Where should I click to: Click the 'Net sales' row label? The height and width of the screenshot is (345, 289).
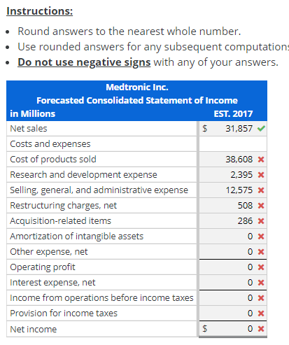coord(29,129)
